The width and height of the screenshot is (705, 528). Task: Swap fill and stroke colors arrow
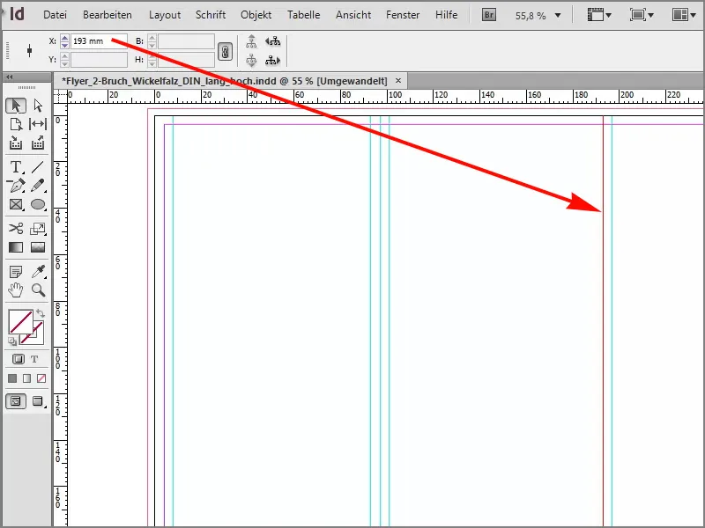(x=40, y=313)
